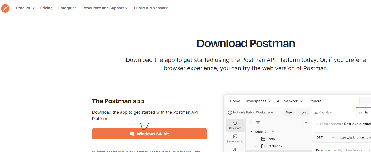
Task: Expand the Workspaces dropdown in the app preview
Action: coord(258,101)
